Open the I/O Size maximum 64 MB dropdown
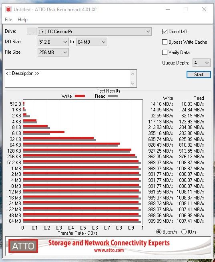 coord(92,42)
